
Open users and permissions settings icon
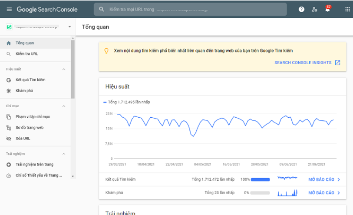314,10
